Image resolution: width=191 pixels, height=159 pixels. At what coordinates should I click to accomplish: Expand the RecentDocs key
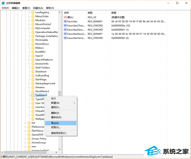pos(29,44)
